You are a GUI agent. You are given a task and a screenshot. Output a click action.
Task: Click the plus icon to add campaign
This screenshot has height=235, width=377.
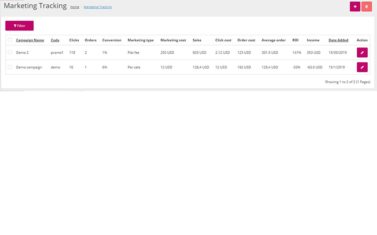tap(354, 7)
